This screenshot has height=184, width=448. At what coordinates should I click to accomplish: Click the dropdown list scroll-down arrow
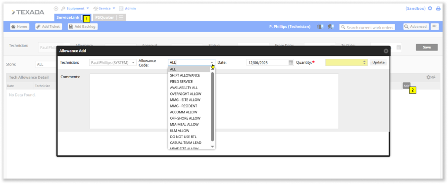212,146
